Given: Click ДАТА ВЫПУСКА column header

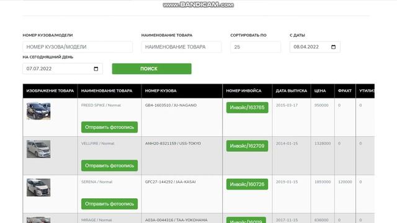Looking at the screenshot, I should pyautogui.click(x=292, y=91).
